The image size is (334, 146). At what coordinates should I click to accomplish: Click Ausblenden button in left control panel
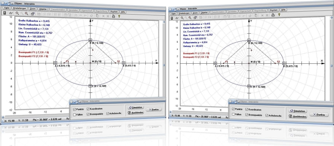(136, 113)
